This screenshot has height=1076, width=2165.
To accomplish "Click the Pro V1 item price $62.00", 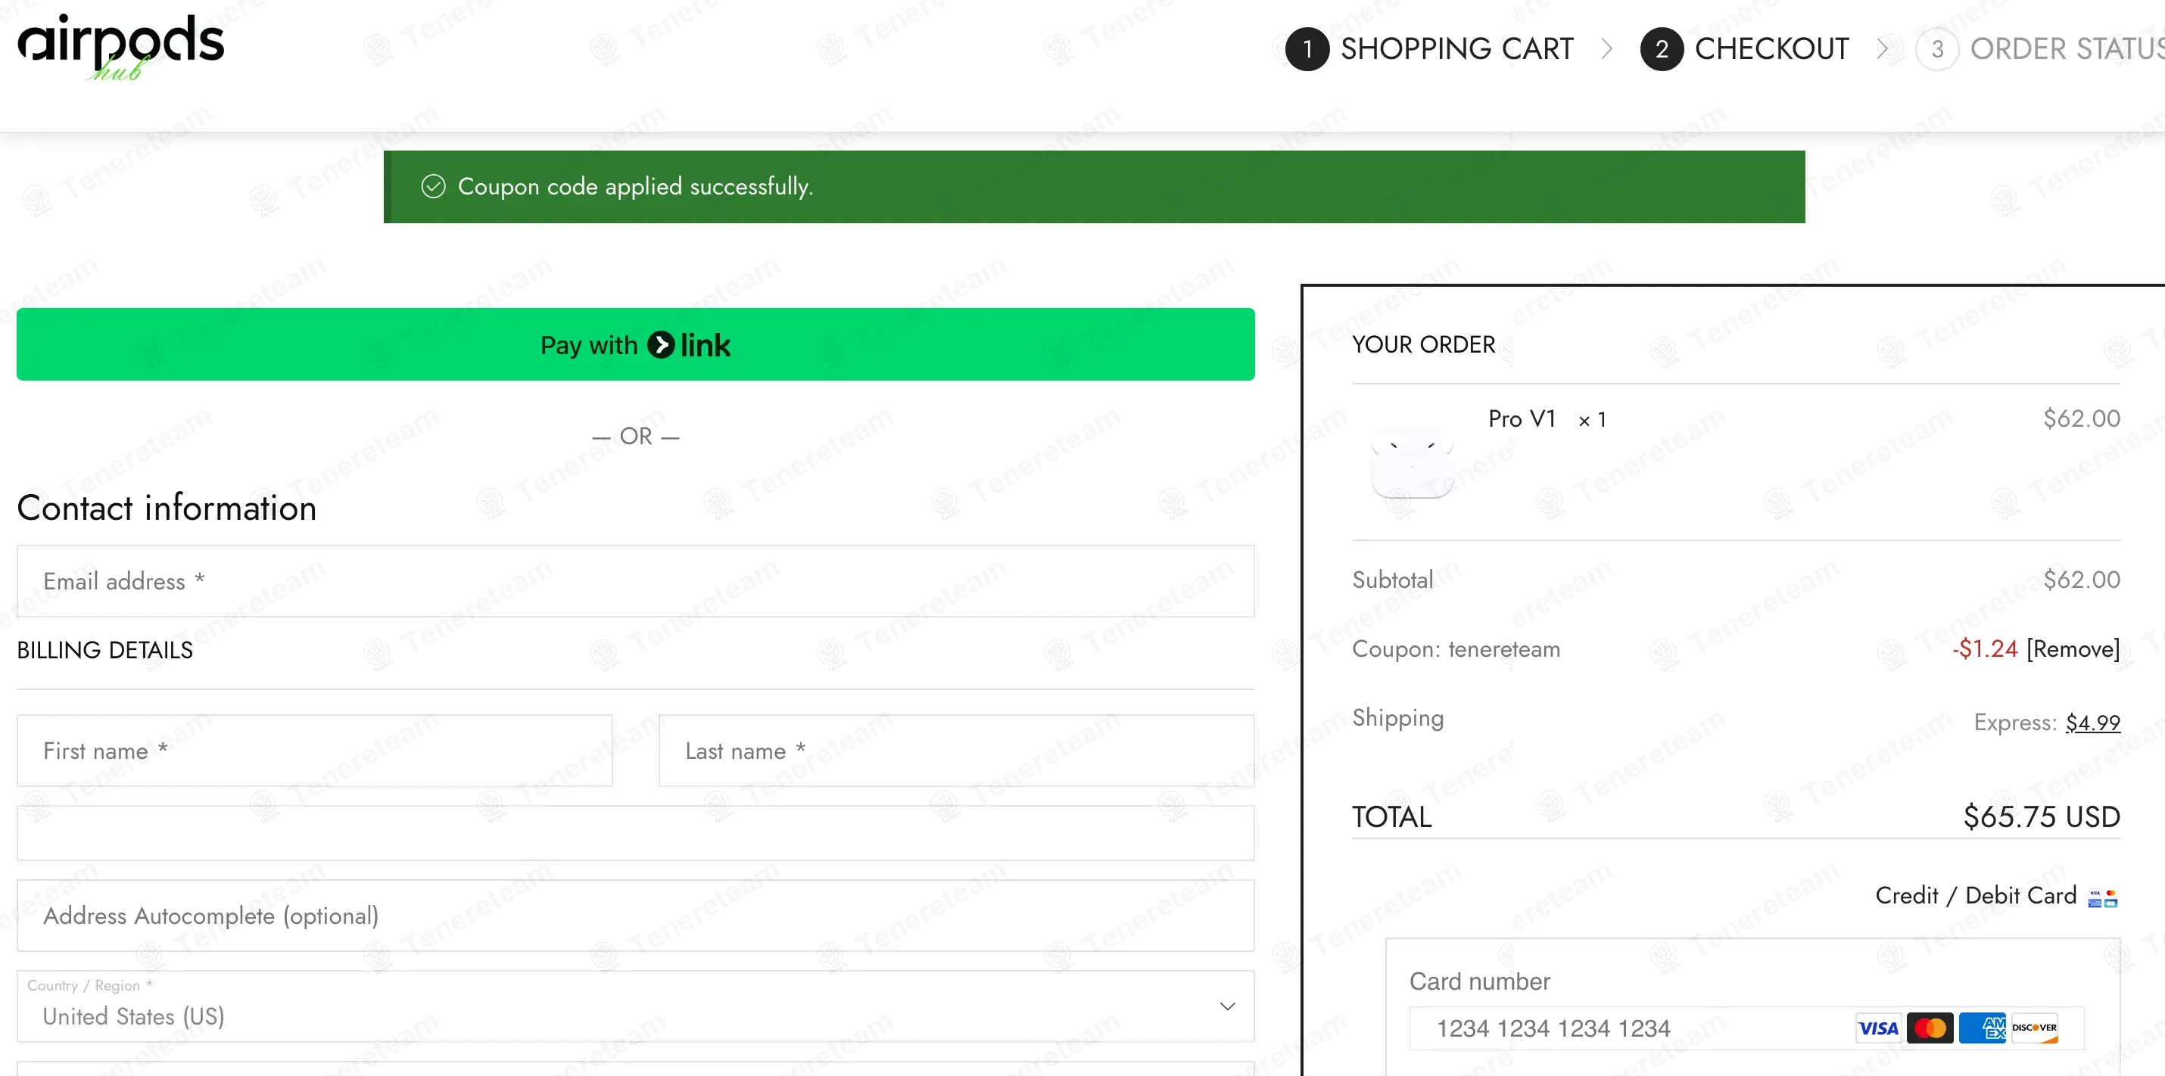I will 2082,418.
